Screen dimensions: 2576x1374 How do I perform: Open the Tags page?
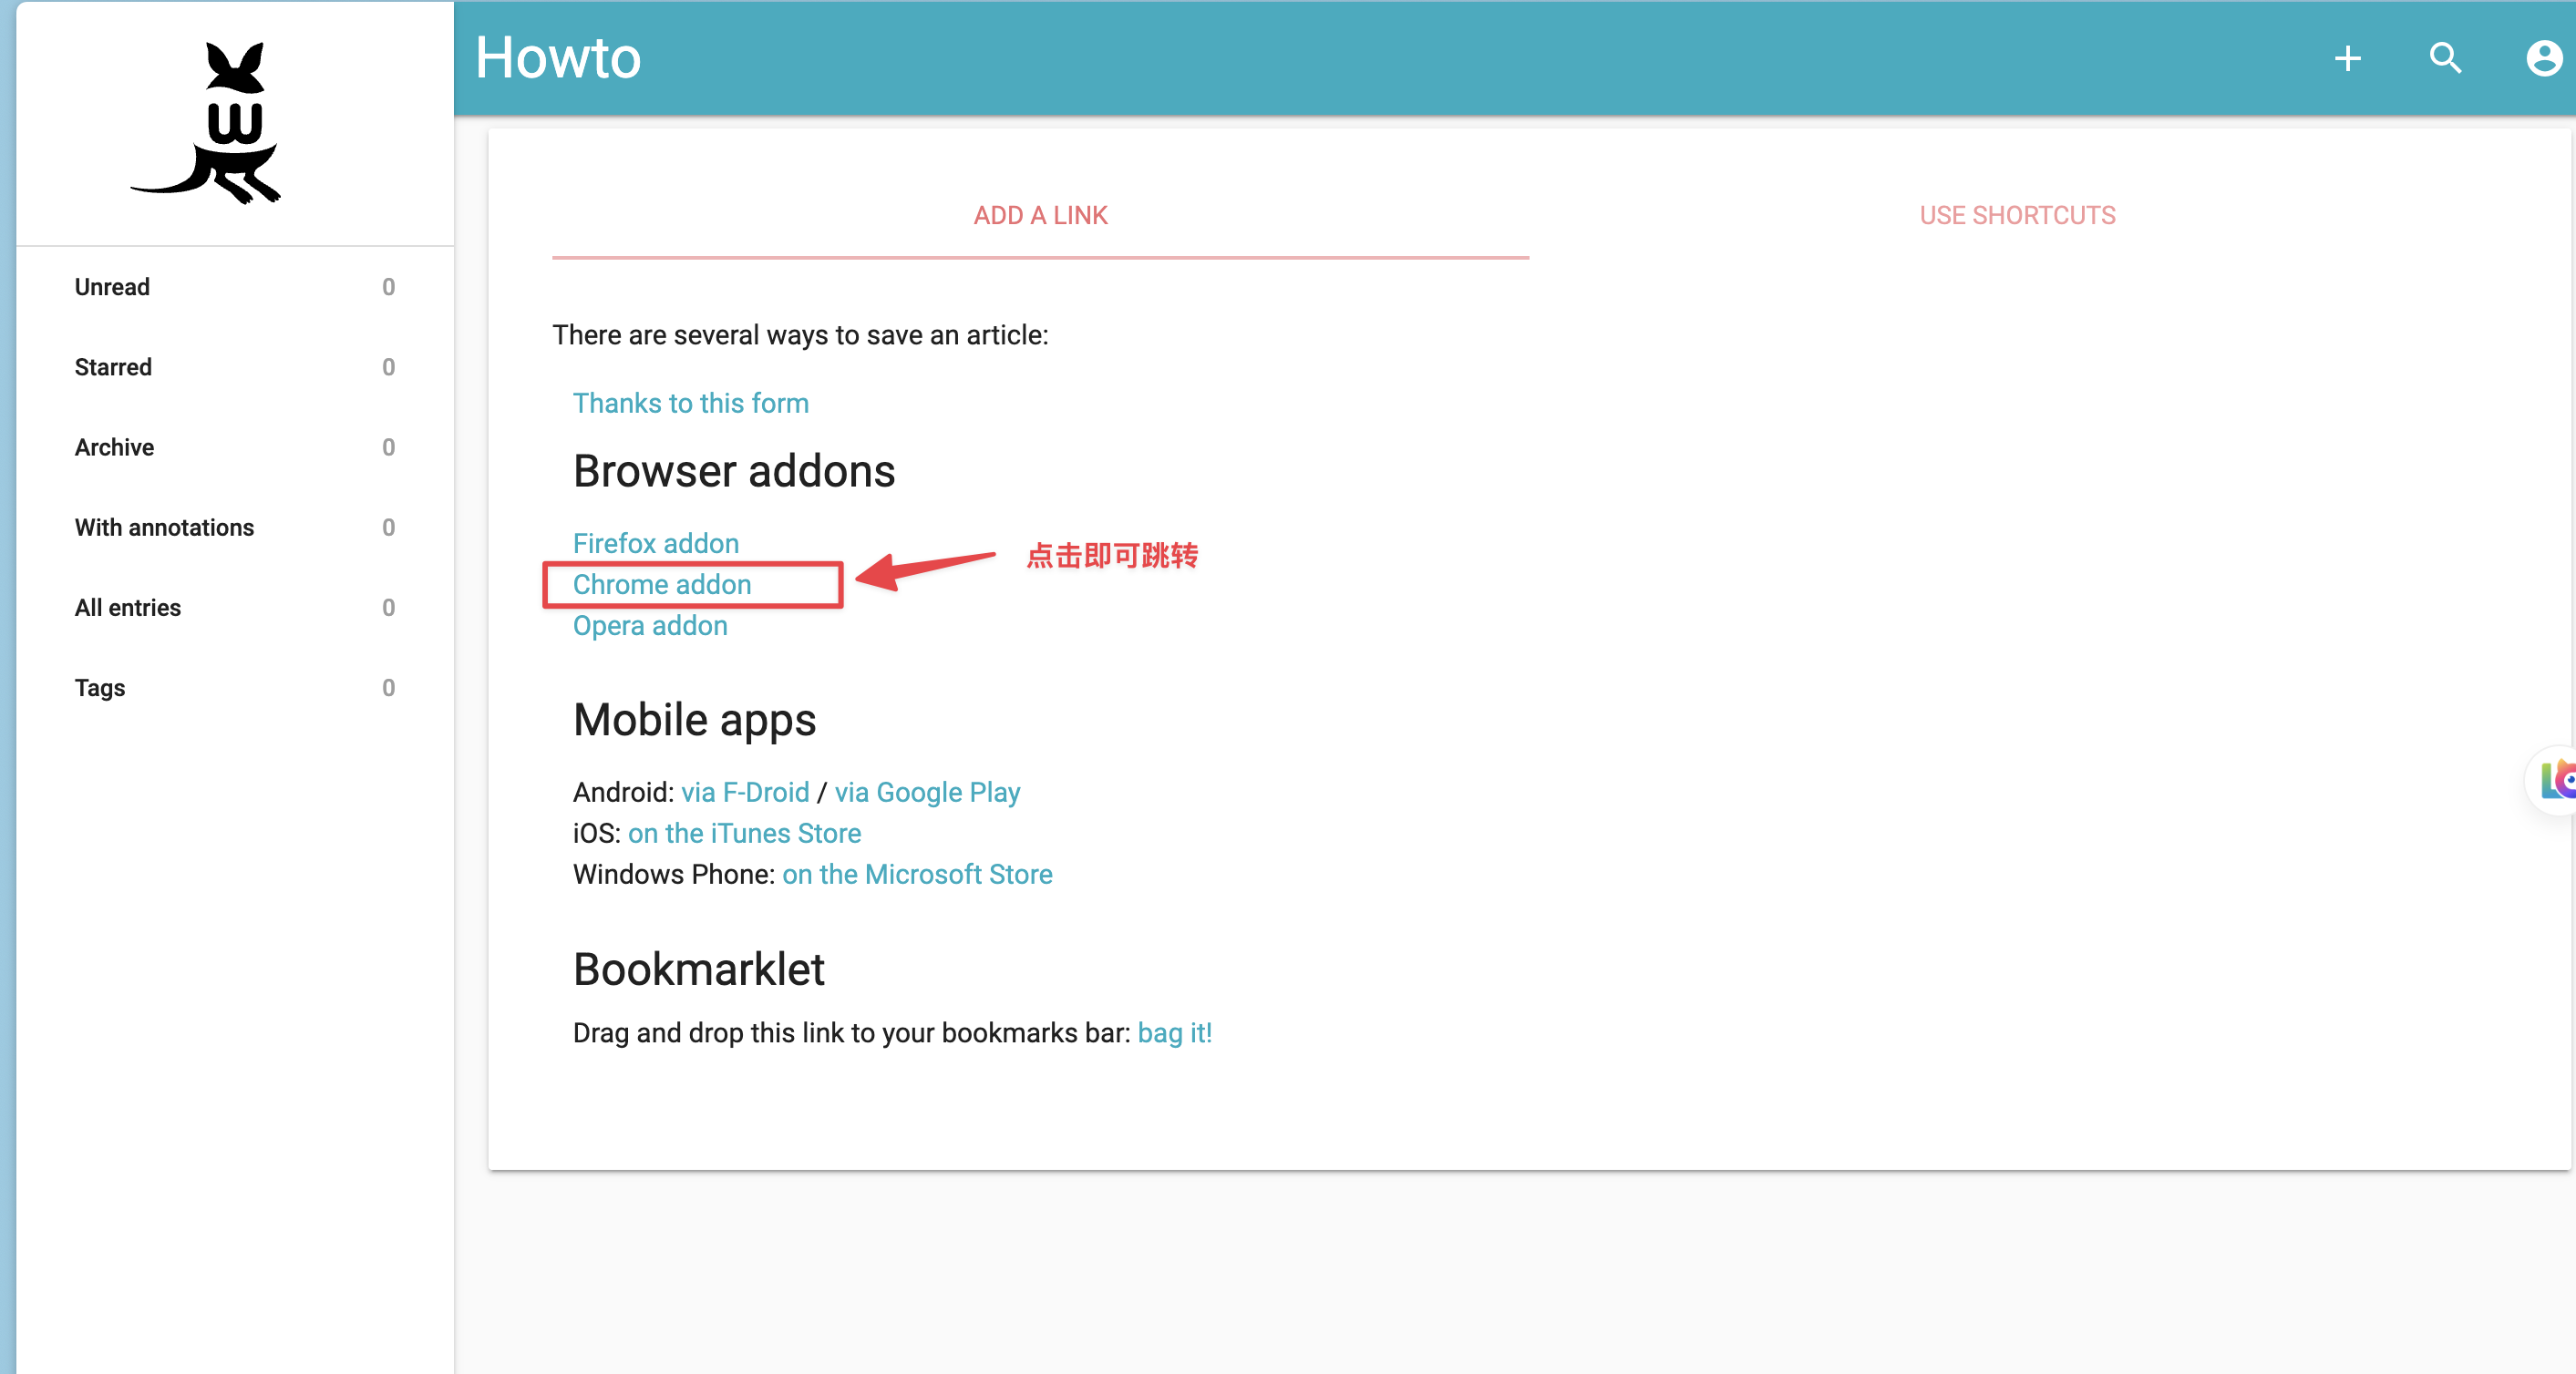tap(235, 688)
